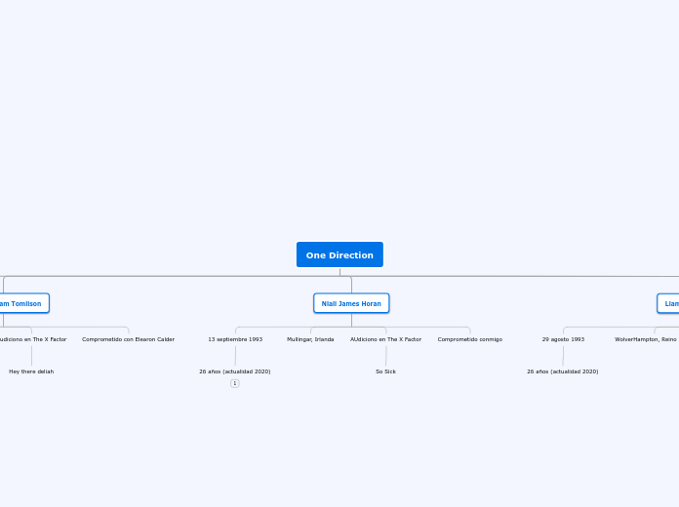679x507 pixels.
Task: Select 'AUdiciono en The X Factor' under Niall
Action: click(x=385, y=339)
